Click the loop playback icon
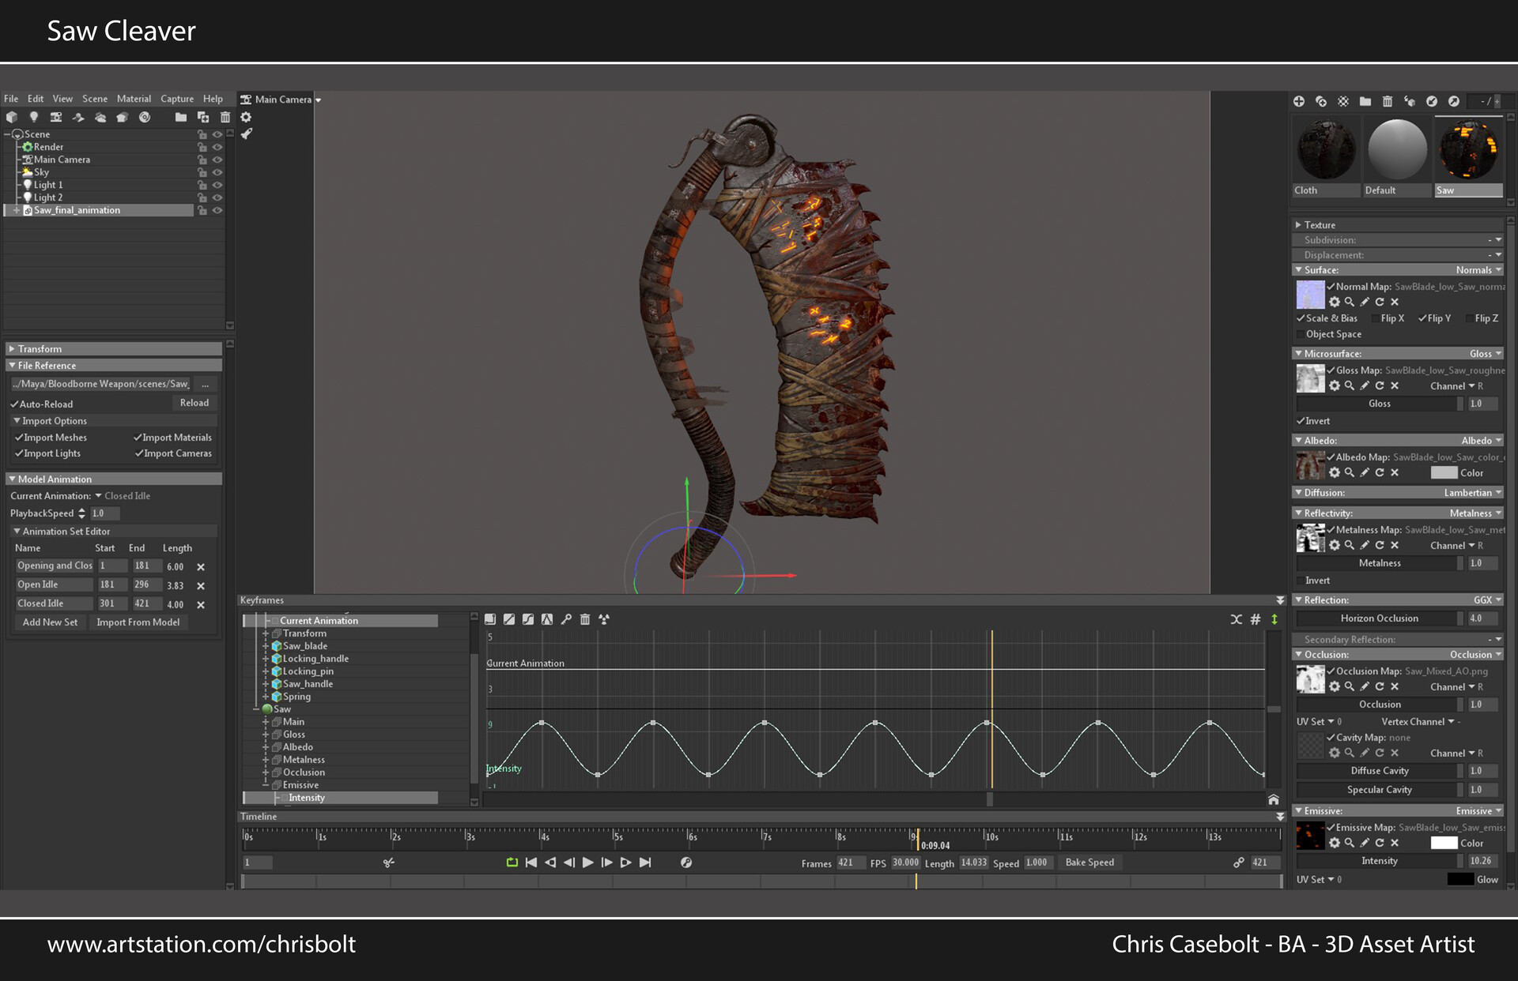Viewport: 1518px width, 981px height. (512, 863)
